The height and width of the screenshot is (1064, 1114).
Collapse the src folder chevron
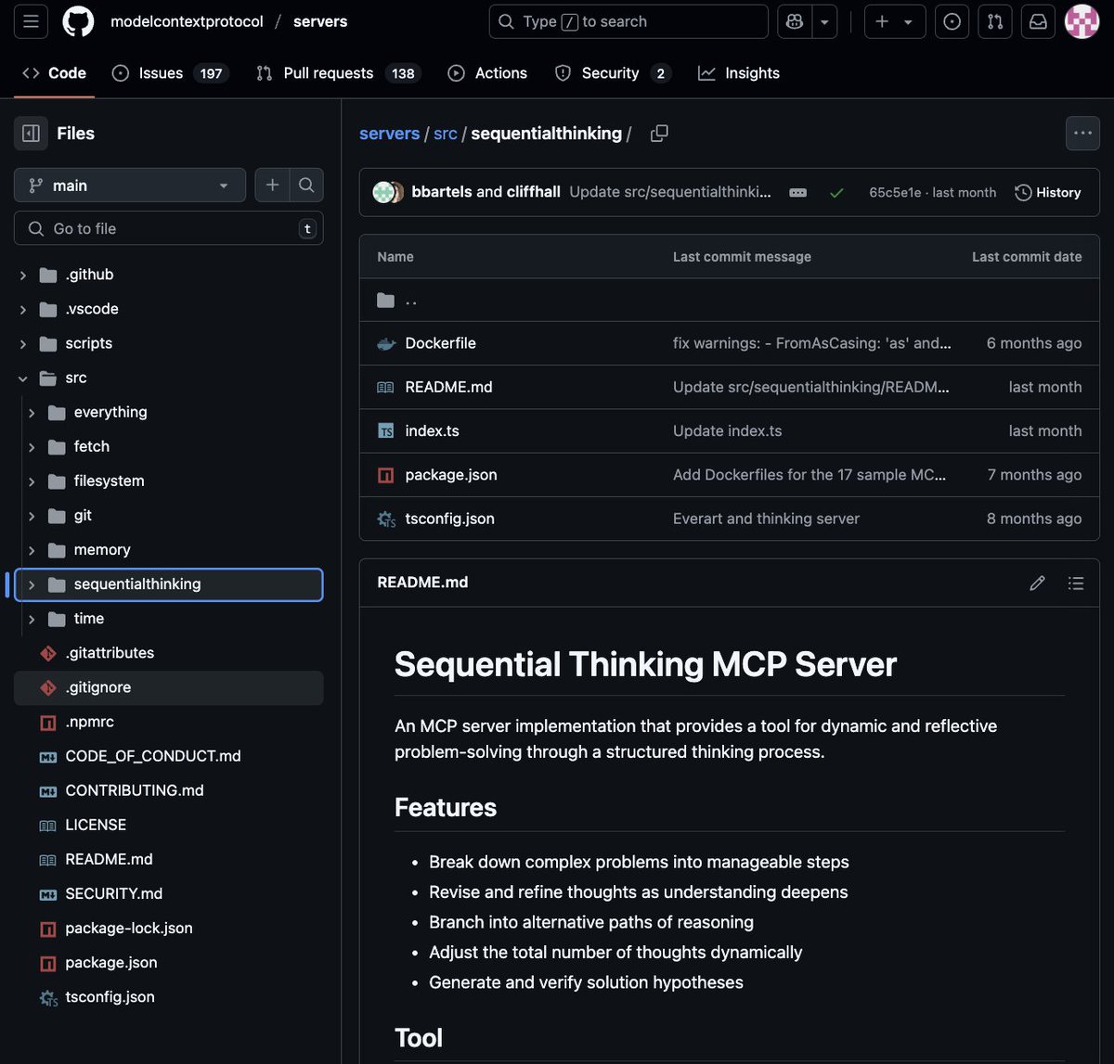(x=23, y=378)
